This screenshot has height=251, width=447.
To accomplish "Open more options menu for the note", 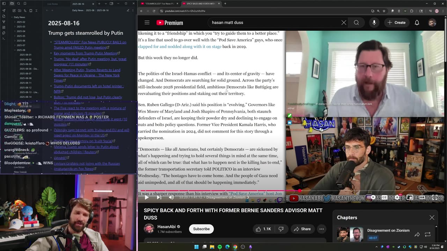I will pyautogui.click(x=133, y=10).
